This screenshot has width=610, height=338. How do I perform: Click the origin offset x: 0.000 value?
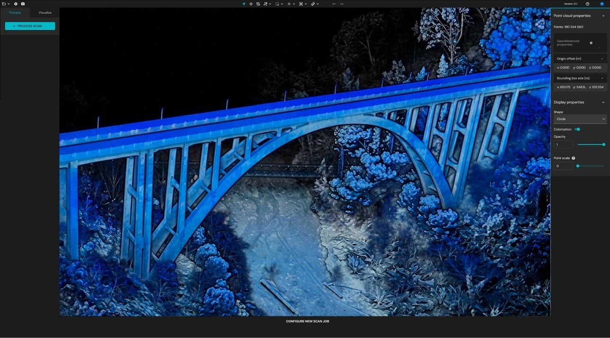point(563,68)
